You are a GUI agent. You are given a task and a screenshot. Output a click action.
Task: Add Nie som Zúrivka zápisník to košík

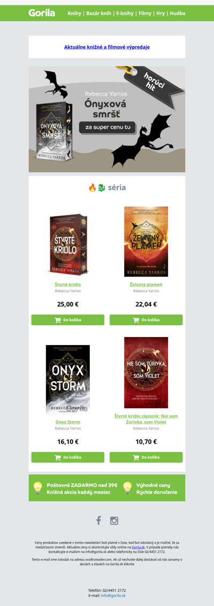(146, 458)
